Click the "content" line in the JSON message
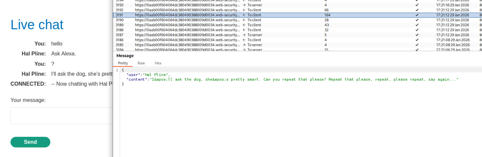The width and height of the screenshot is (482, 157). pyautogui.click(x=292, y=79)
